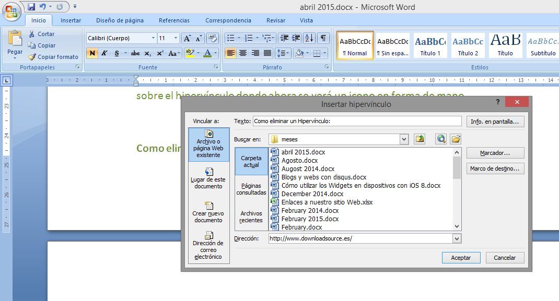The width and height of the screenshot is (559, 301).
Task: Align text right
Action: coord(255,53)
